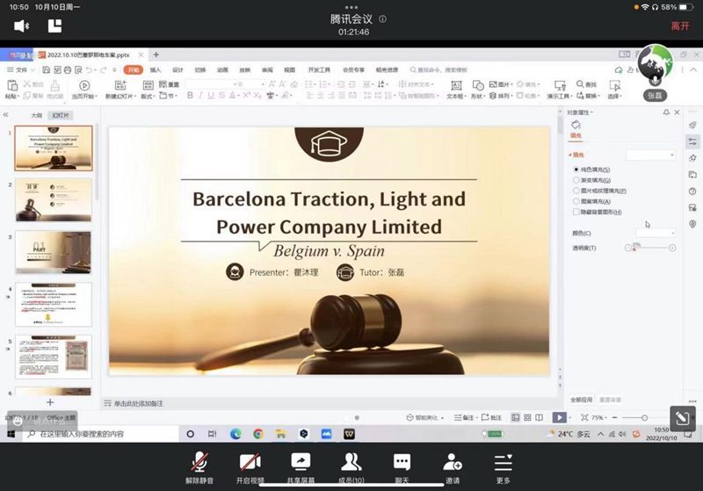
Task: Click the Bold B formatting icon
Action: [190, 95]
